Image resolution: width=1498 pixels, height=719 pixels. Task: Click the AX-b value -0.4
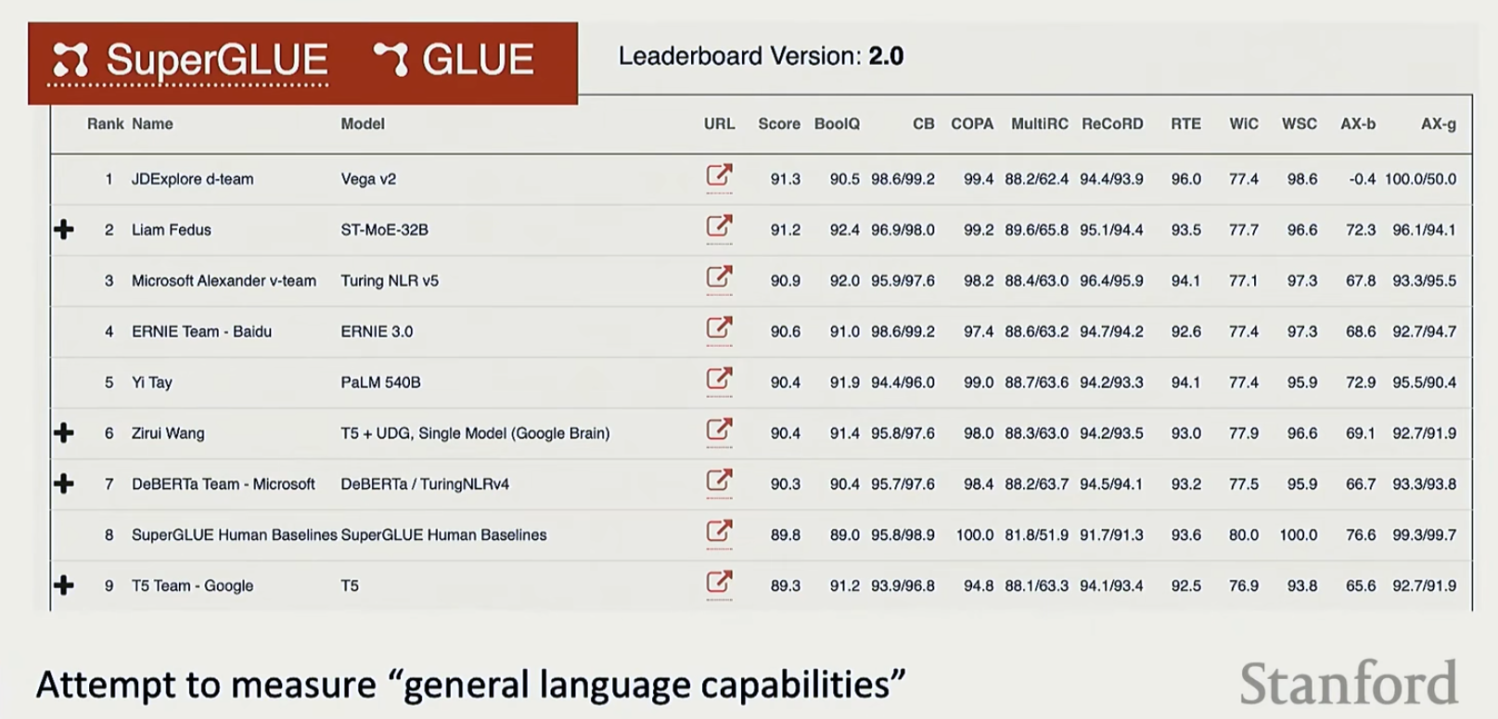[x=1363, y=179]
